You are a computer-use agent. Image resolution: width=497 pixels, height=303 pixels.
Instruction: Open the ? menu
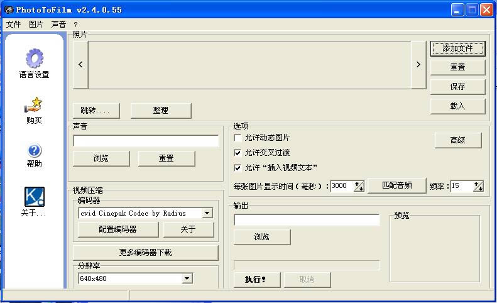tap(75, 25)
